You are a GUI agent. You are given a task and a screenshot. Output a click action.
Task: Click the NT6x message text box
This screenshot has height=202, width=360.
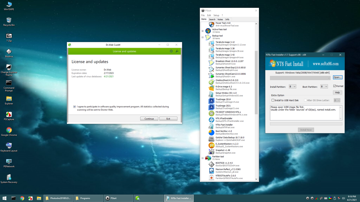(x=306, y=113)
